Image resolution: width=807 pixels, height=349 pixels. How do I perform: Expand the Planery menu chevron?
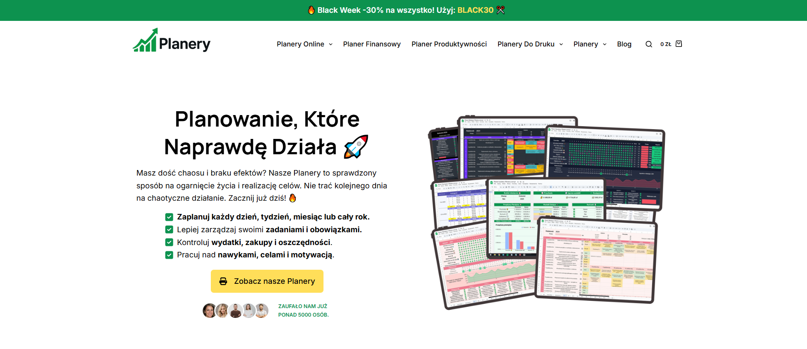point(605,44)
